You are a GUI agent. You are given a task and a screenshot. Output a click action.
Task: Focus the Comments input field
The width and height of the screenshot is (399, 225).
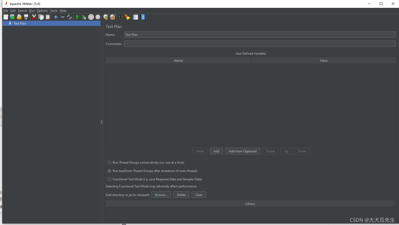[260, 44]
